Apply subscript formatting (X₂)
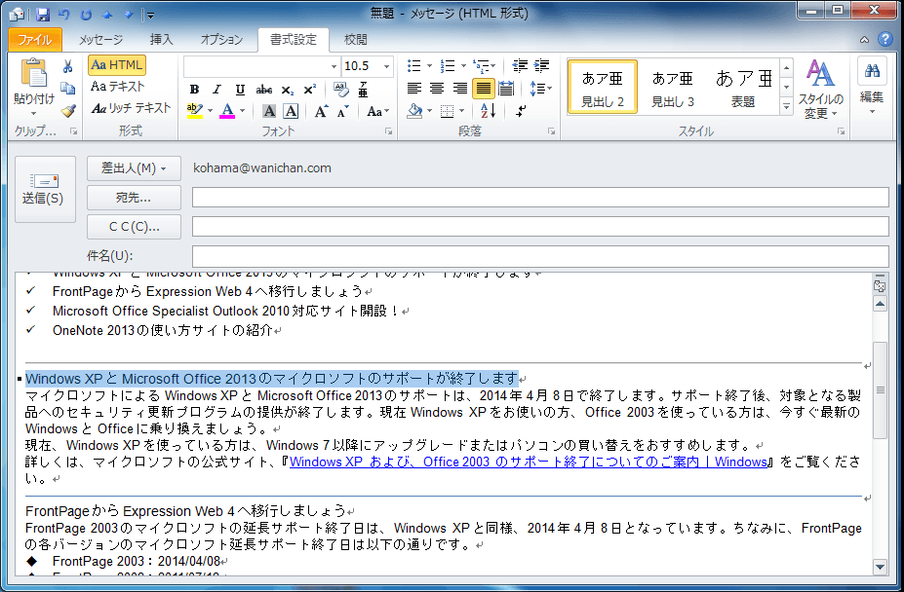 [287, 90]
